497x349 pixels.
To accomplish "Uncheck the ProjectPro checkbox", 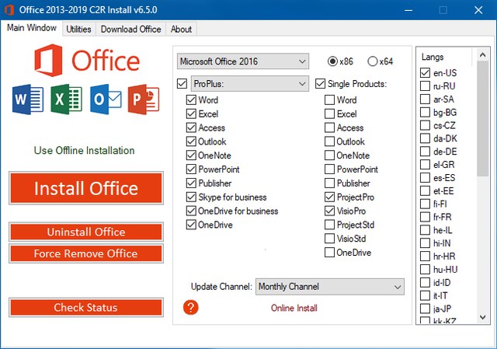I will pyautogui.click(x=329, y=197).
